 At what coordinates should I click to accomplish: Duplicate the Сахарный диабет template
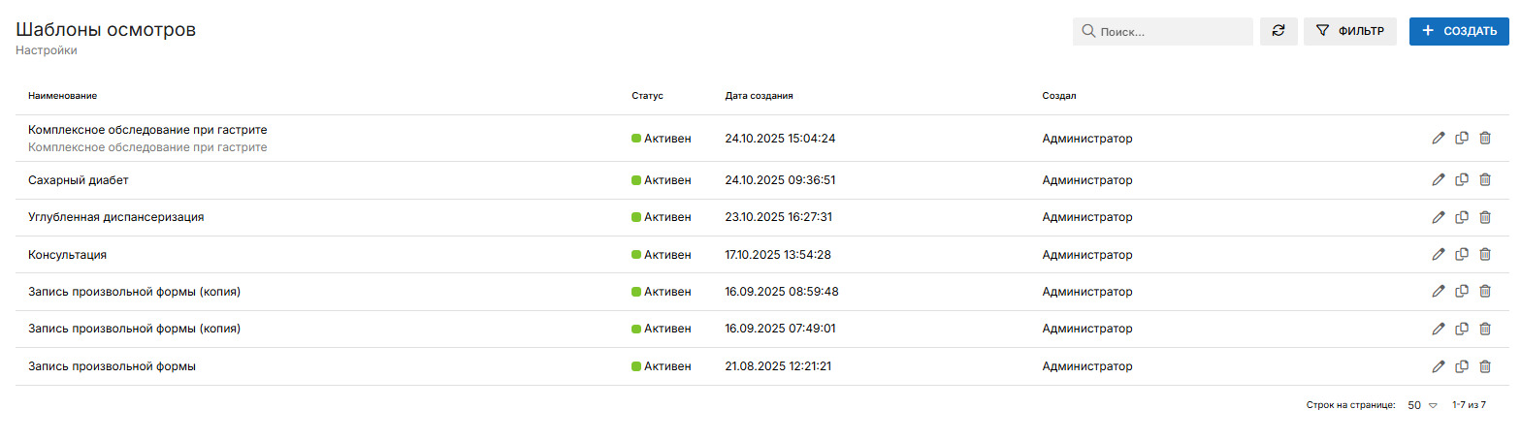point(1462,179)
